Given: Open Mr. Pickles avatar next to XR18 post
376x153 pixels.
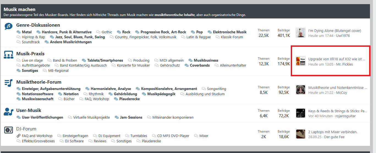Looking at the screenshot, I should [x=301, y=61].
